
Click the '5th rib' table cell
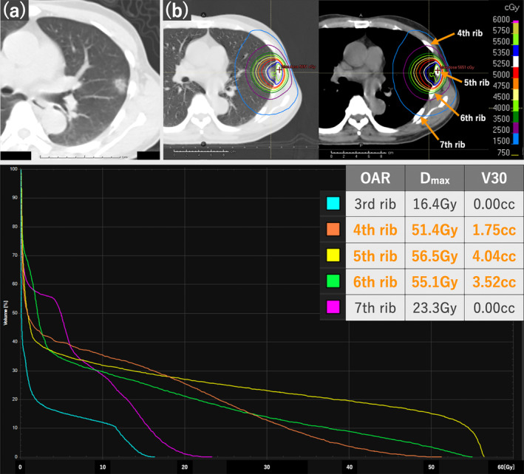click(375, 255)
